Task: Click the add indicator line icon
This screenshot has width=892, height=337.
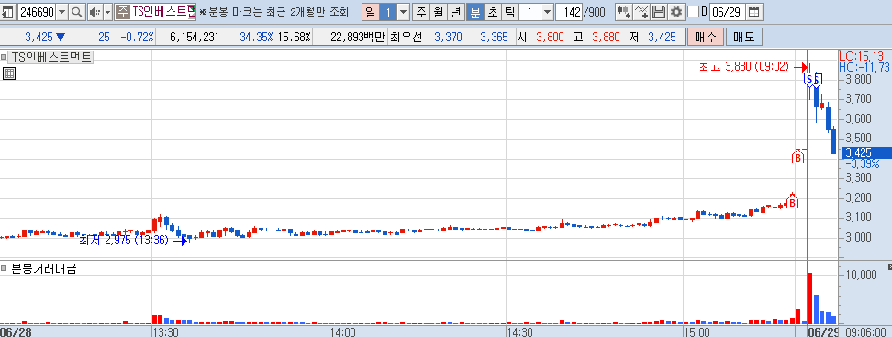Action: pos(641,11)
